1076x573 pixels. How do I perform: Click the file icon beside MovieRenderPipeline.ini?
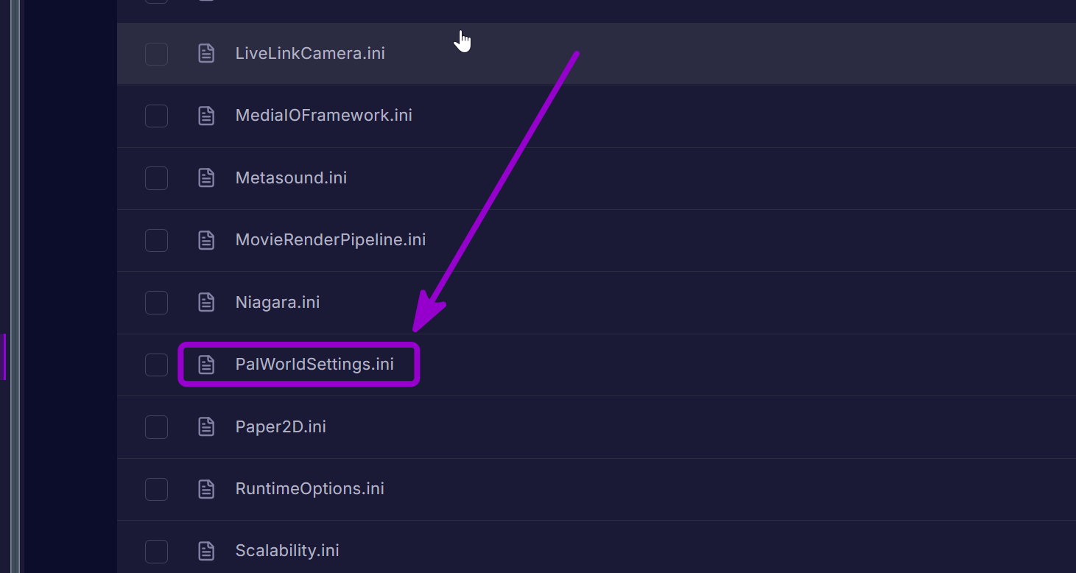pyautogui.click(x=206, y=239)
